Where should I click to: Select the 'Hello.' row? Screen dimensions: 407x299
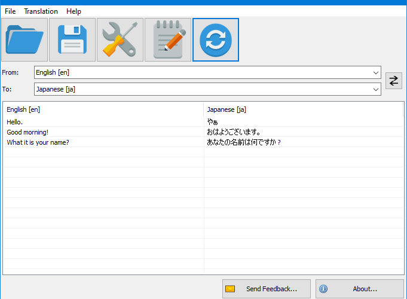click(203, 122)
